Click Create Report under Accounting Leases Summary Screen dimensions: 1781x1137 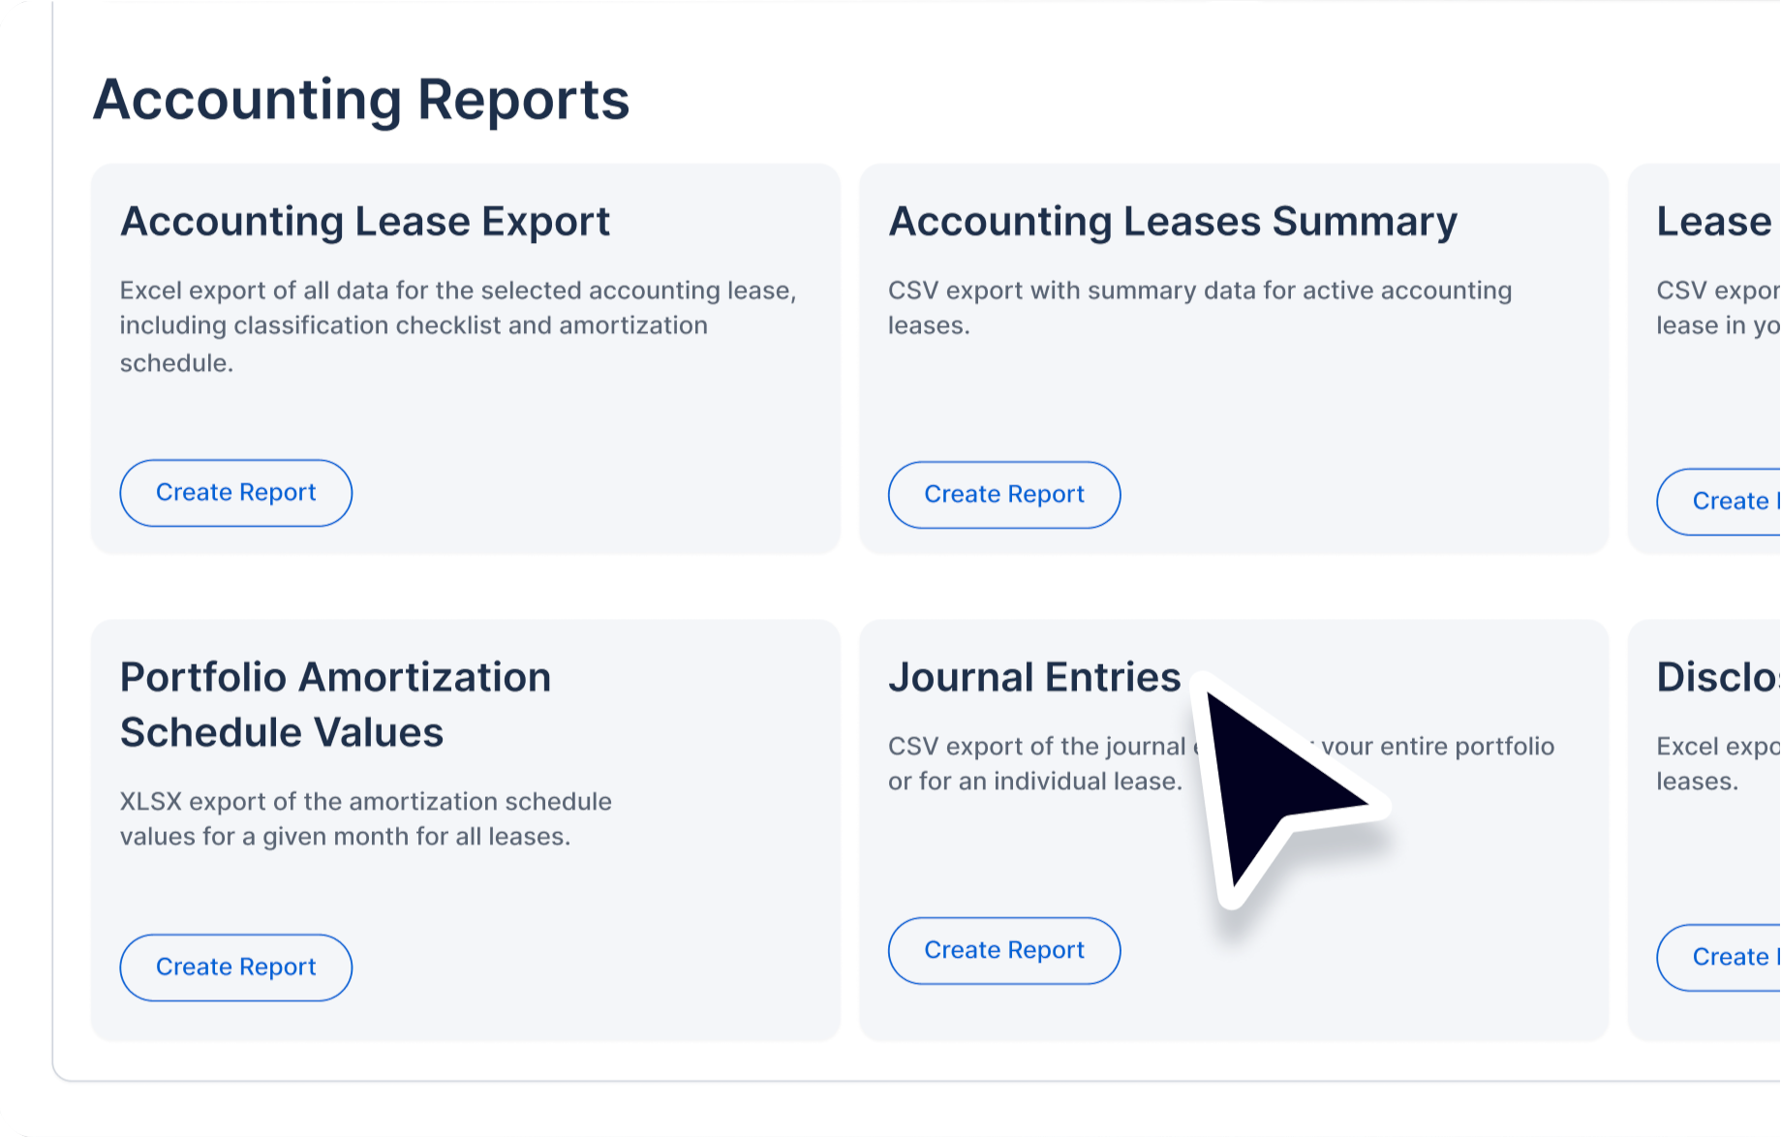pos(1004,495)
